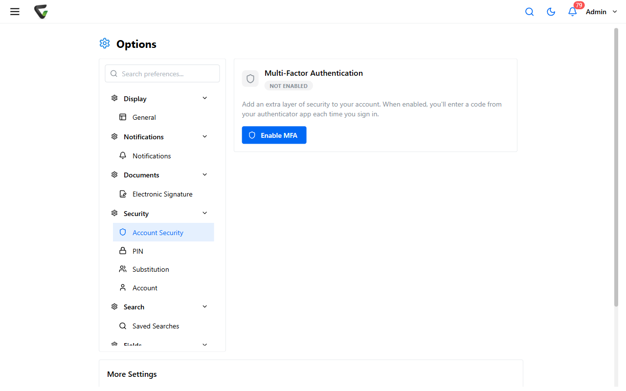Click the Documents section label
This screenshot has width=626, height=391.
pyautogui.click(x=141, y=175)
